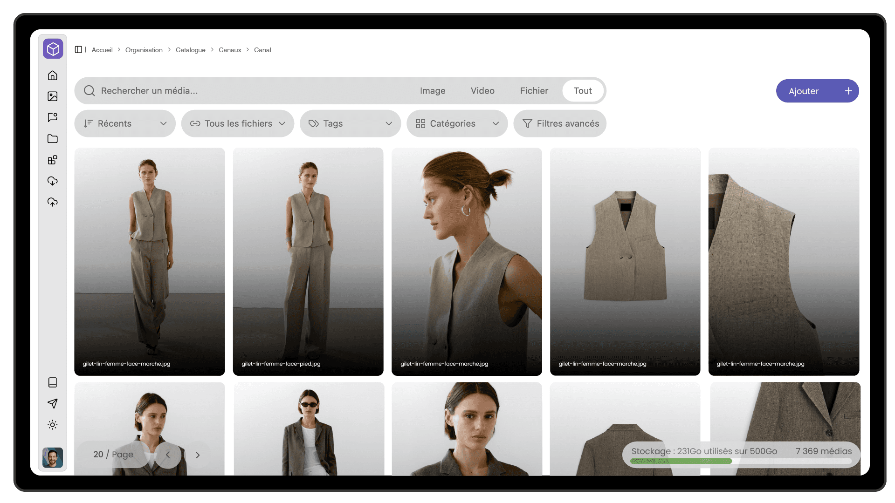Toggle the sun theme icon
Screen dimensions: 895x503
pyautogui.click(x=53, y=425)
